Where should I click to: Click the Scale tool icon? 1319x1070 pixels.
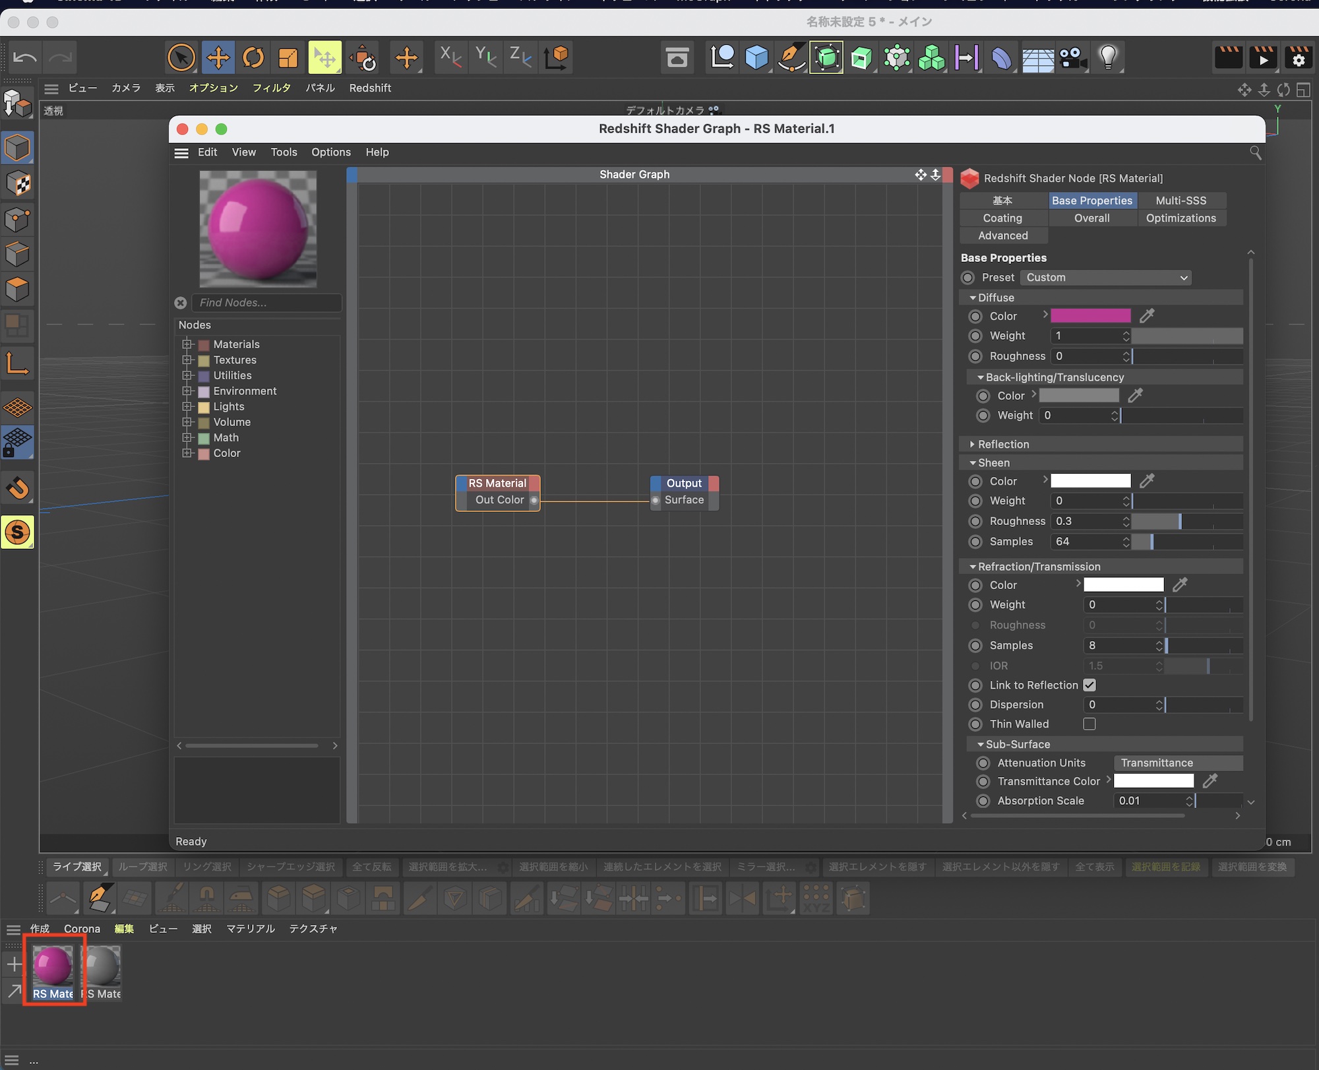pyautogui.click(x=288, y=58)
